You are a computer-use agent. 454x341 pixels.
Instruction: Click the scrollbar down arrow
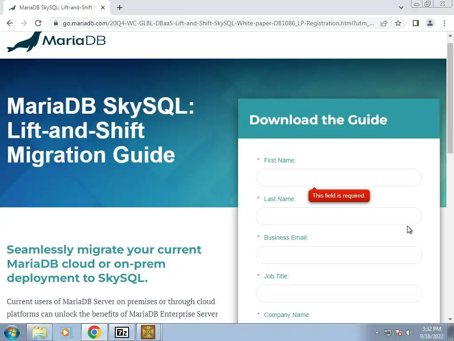[x=450, y=320]
